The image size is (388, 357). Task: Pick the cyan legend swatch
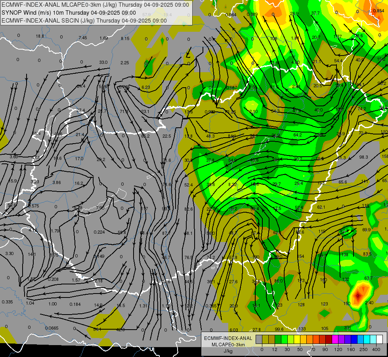(x=367, y=340)
